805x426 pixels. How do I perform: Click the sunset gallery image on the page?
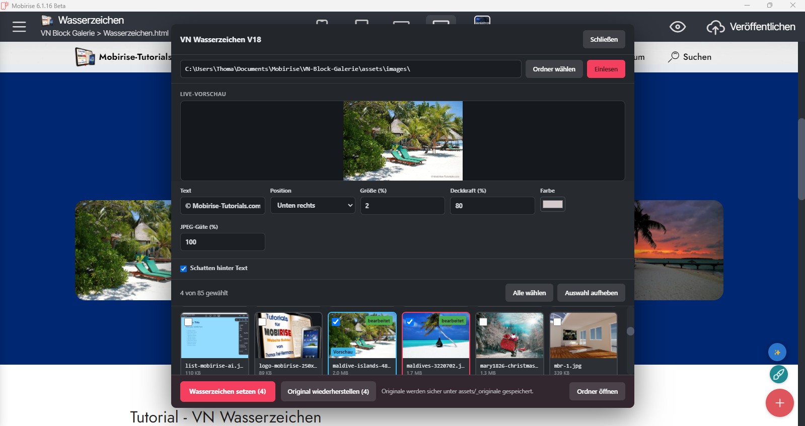[x=679, y=250]
